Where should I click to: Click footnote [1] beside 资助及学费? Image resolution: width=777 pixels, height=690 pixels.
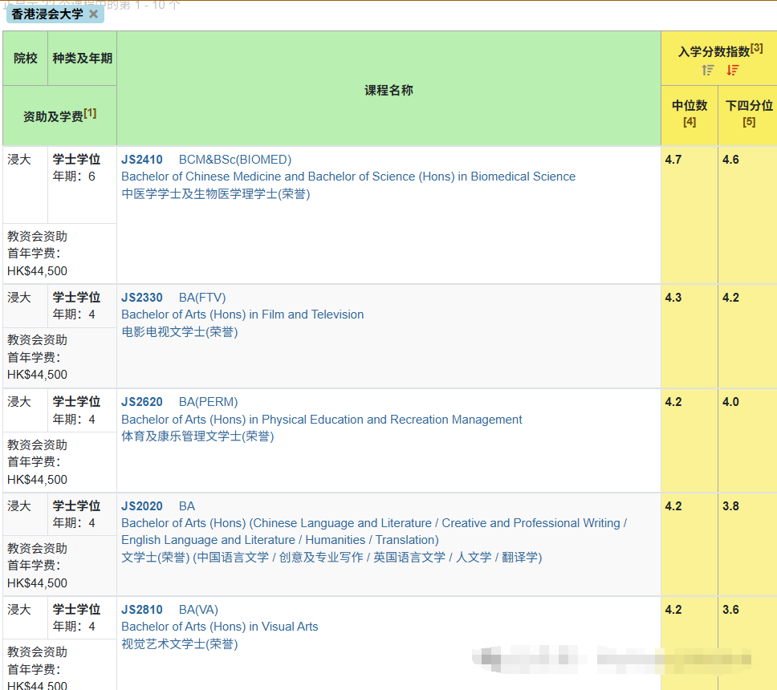[90, 113]
